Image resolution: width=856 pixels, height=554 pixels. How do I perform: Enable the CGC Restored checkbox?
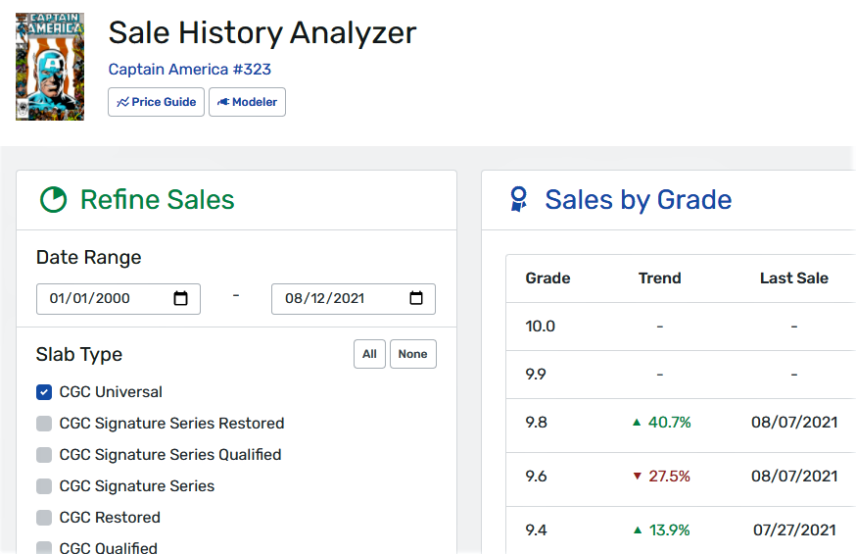[x=44, y=518]
